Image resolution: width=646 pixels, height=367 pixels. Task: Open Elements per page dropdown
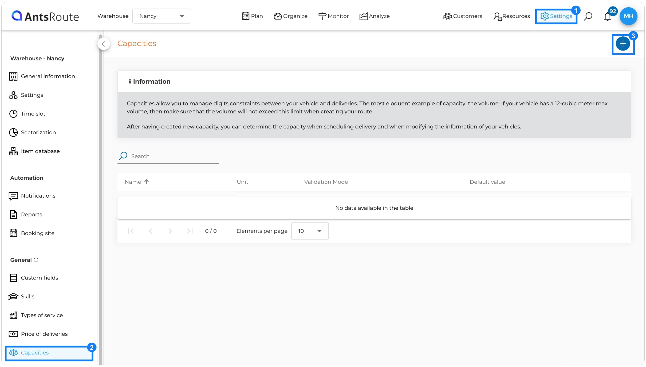point(310,231)
